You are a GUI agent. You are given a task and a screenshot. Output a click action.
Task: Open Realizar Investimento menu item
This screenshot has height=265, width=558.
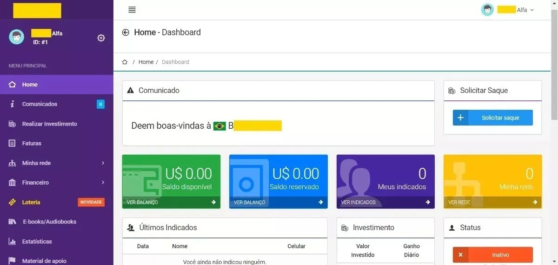point(57,124)
